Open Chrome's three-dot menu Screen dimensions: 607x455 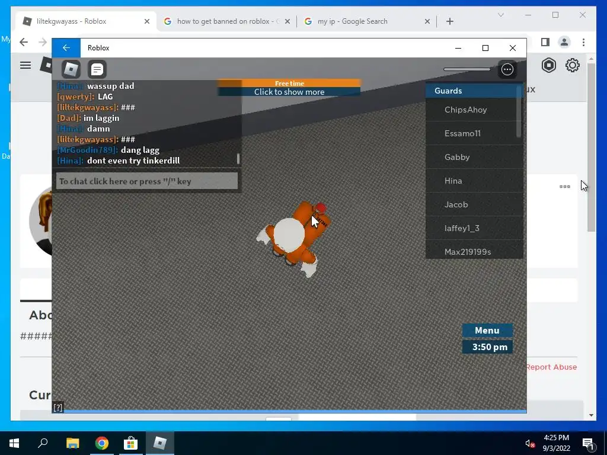(583, 42)
